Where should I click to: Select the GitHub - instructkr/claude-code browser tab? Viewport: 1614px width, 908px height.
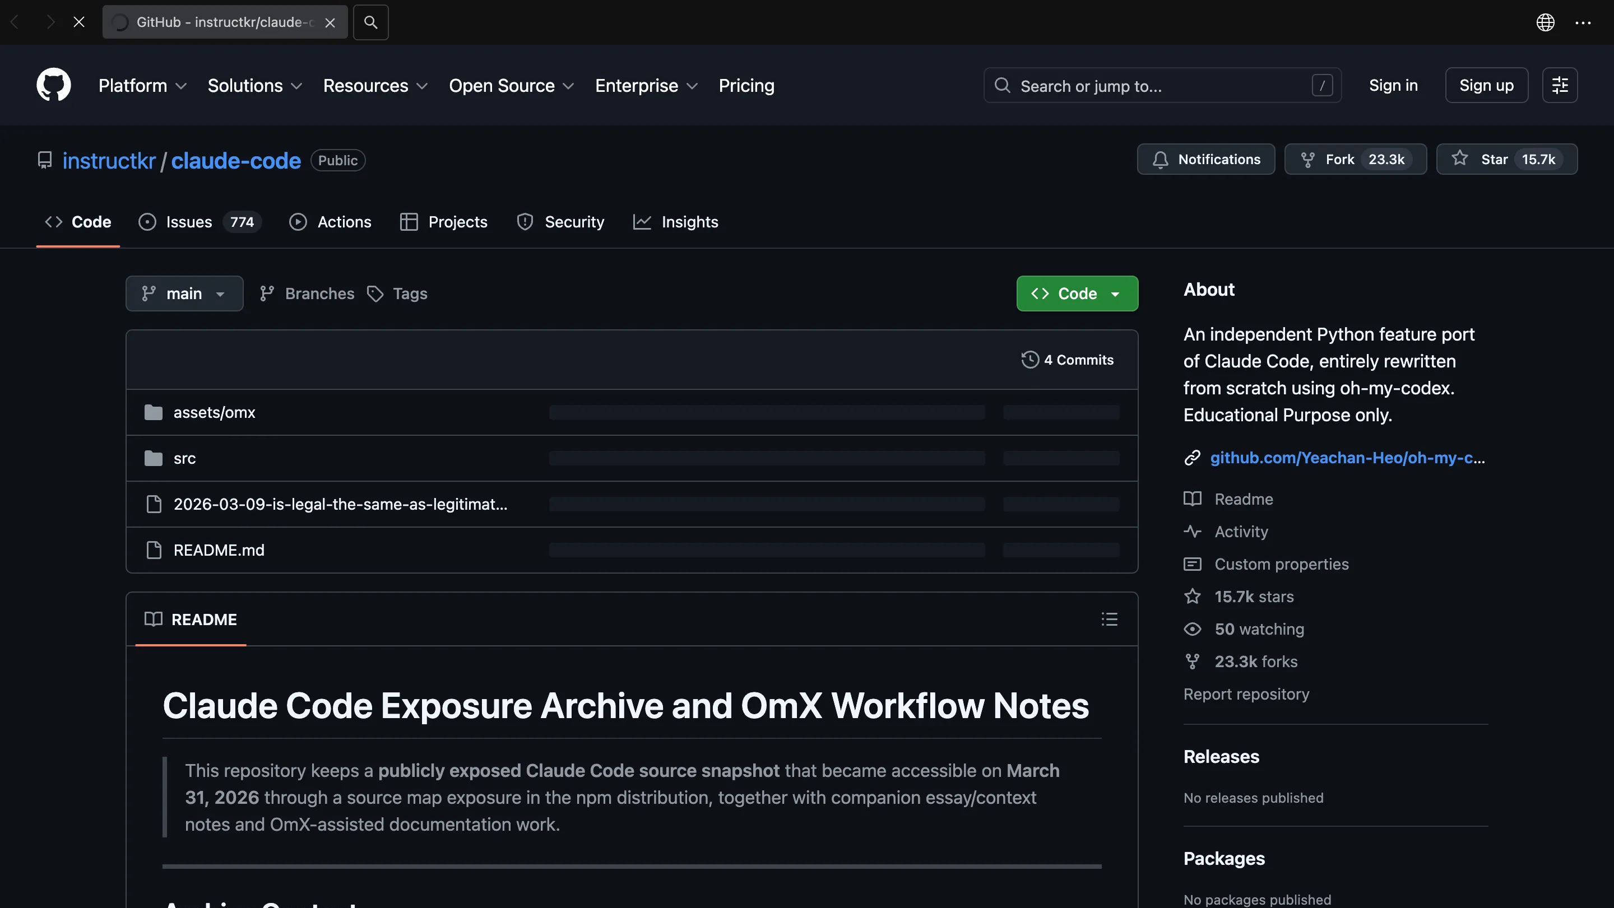pos(225,22)
